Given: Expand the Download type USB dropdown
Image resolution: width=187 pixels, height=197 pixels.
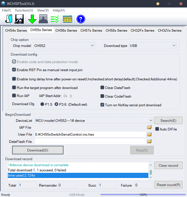Looking at the screenshot, I should [x=174, y=46].
